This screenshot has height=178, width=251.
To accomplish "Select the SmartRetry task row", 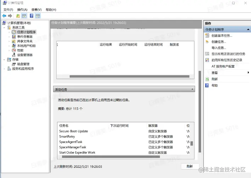I will point(124,136).
